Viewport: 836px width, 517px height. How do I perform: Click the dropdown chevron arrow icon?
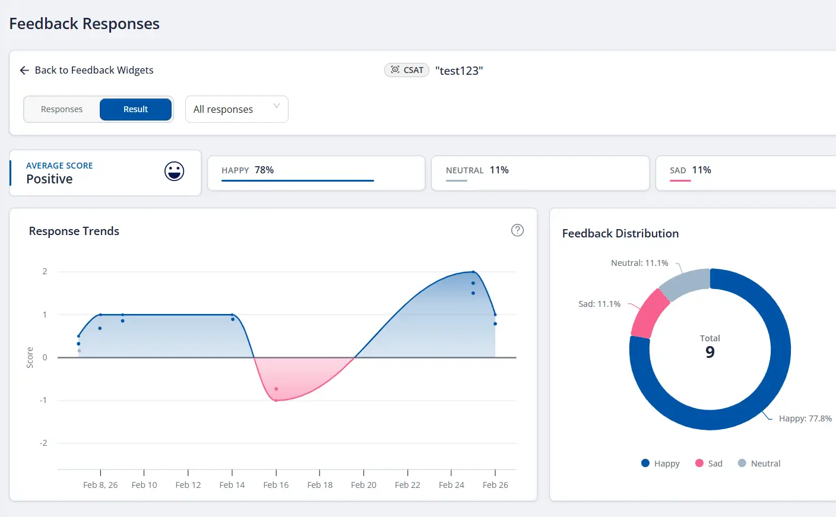coord(276,106)
